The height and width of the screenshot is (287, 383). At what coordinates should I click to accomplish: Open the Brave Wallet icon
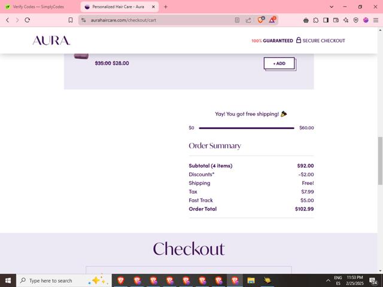pos(336,20)
